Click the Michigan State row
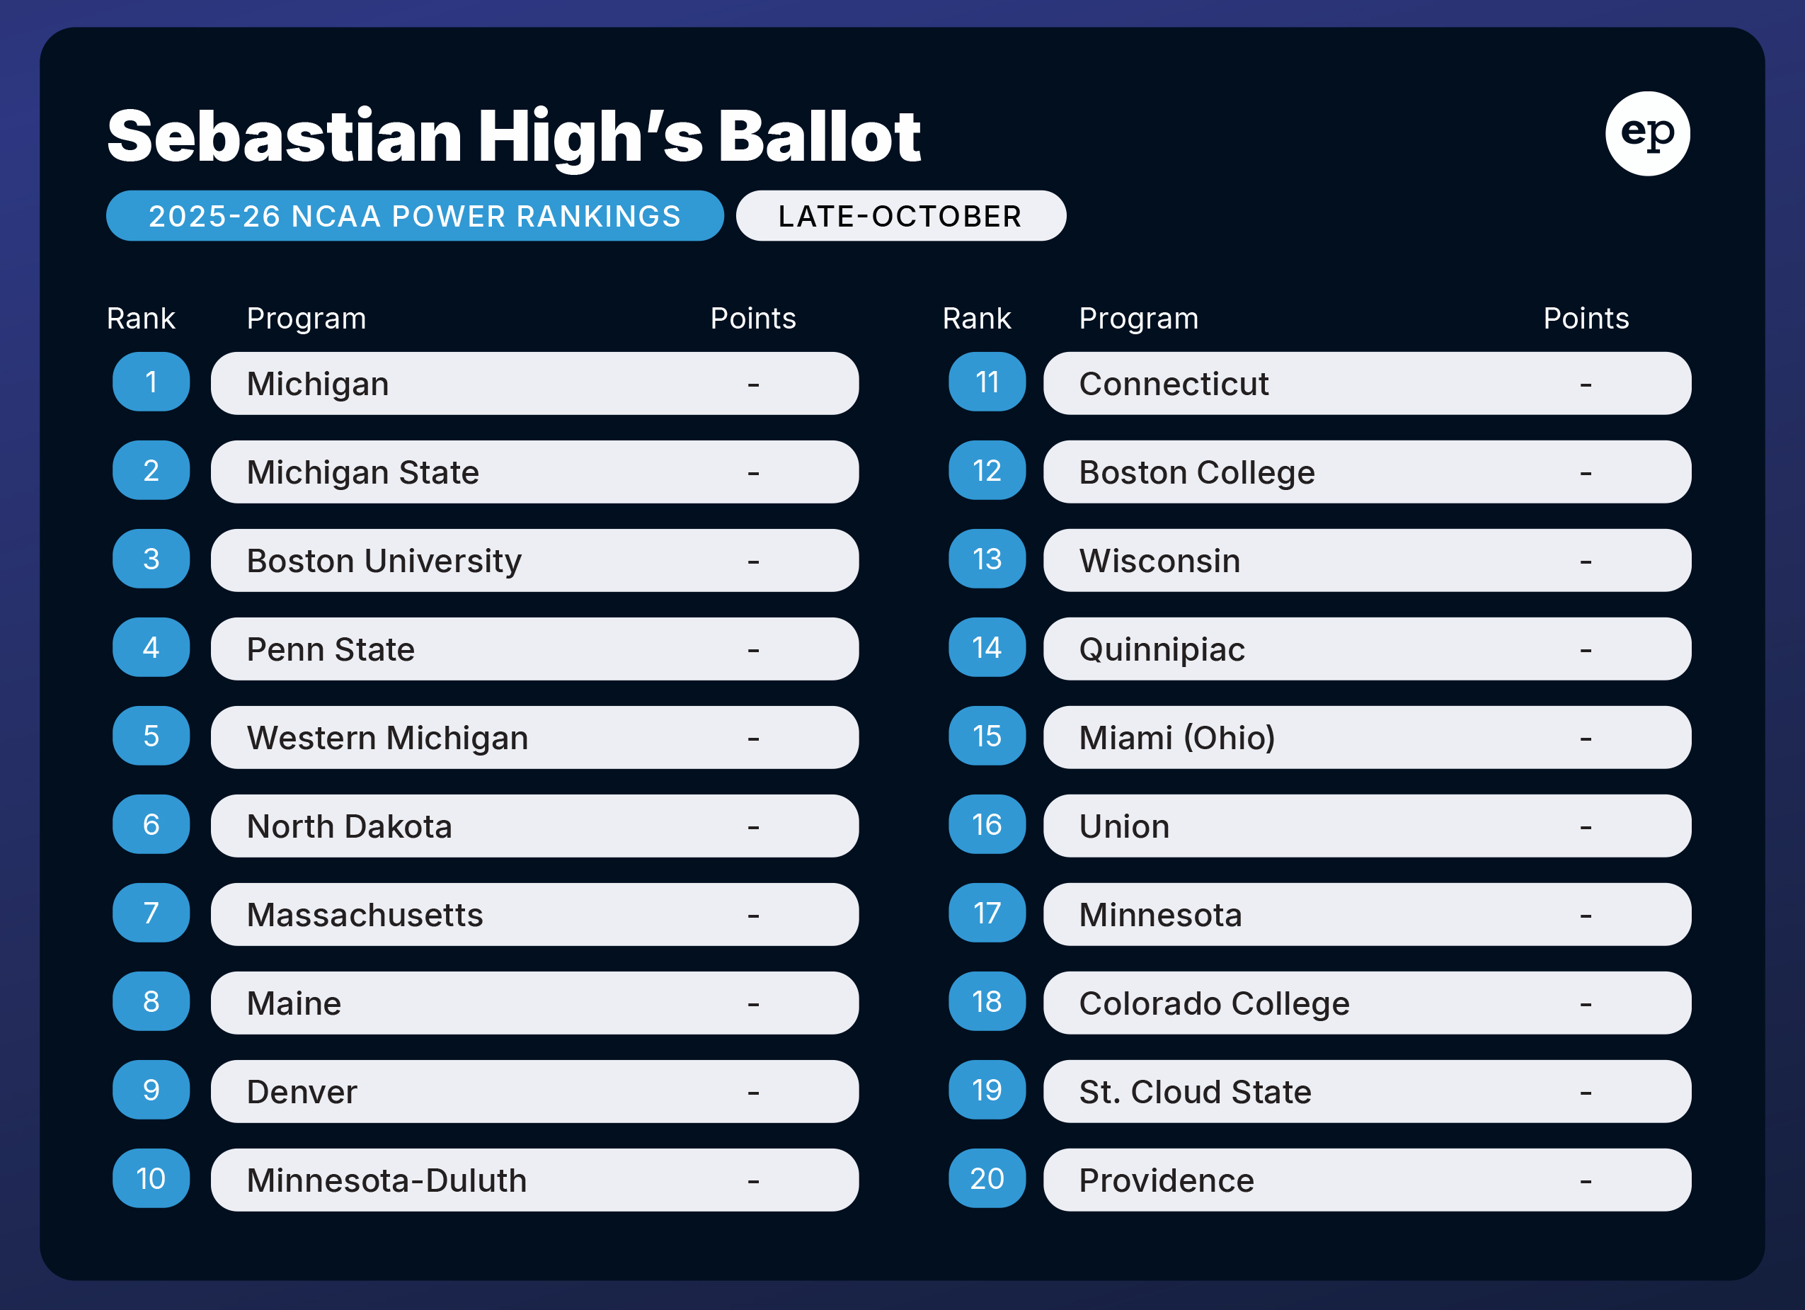 point(534,472)
